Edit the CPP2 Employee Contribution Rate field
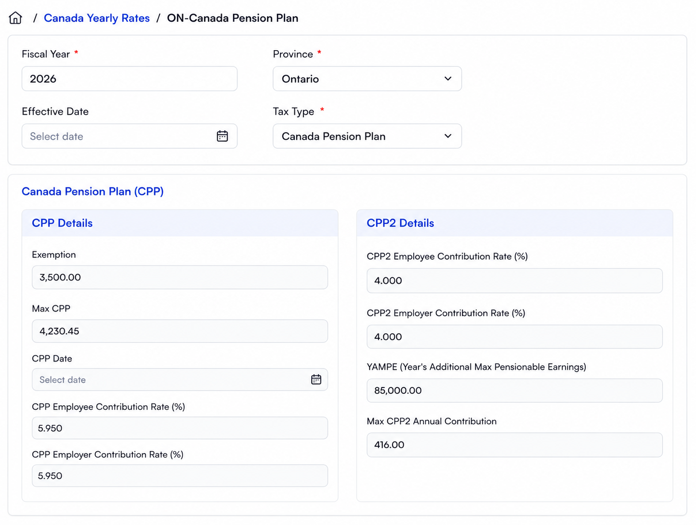Image resolution: width=696 pixels, height=525 pixels. point(514,281)
